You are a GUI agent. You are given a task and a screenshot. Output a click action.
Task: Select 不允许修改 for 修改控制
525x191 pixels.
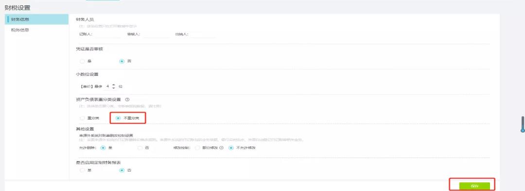pyautogui.click(x=231, y=147)
